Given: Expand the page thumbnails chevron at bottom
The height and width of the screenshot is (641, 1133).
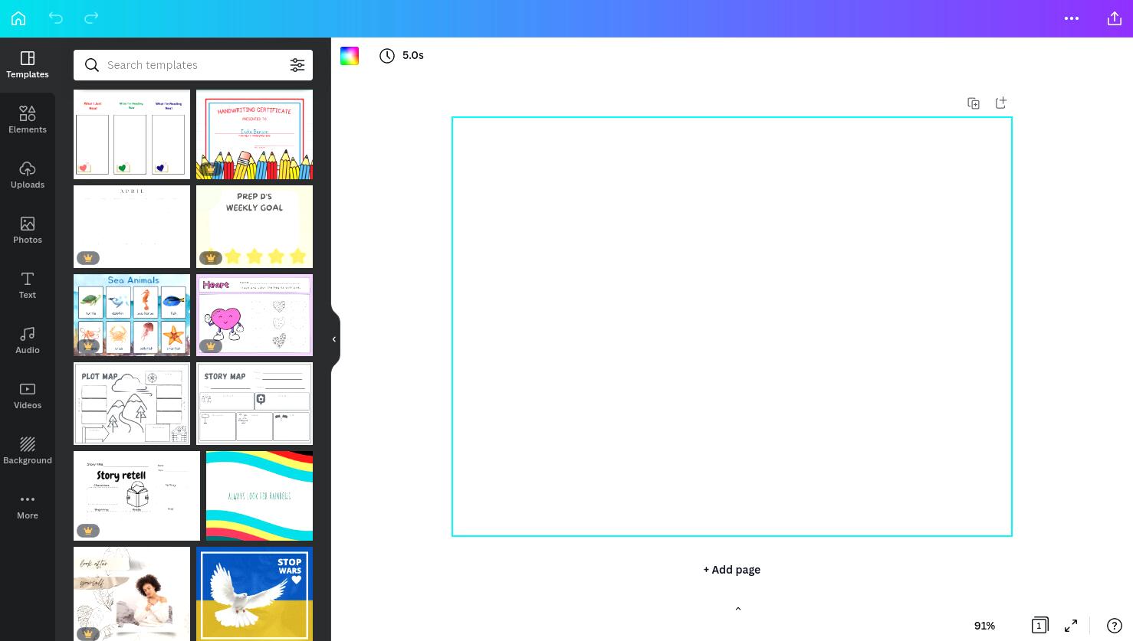Looking at the screenshot, I should click(x=738, y=609).
